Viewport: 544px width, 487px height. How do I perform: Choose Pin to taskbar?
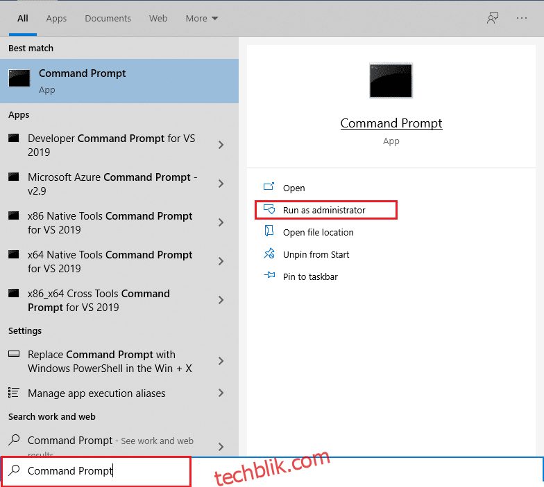(x=310, y=276)
